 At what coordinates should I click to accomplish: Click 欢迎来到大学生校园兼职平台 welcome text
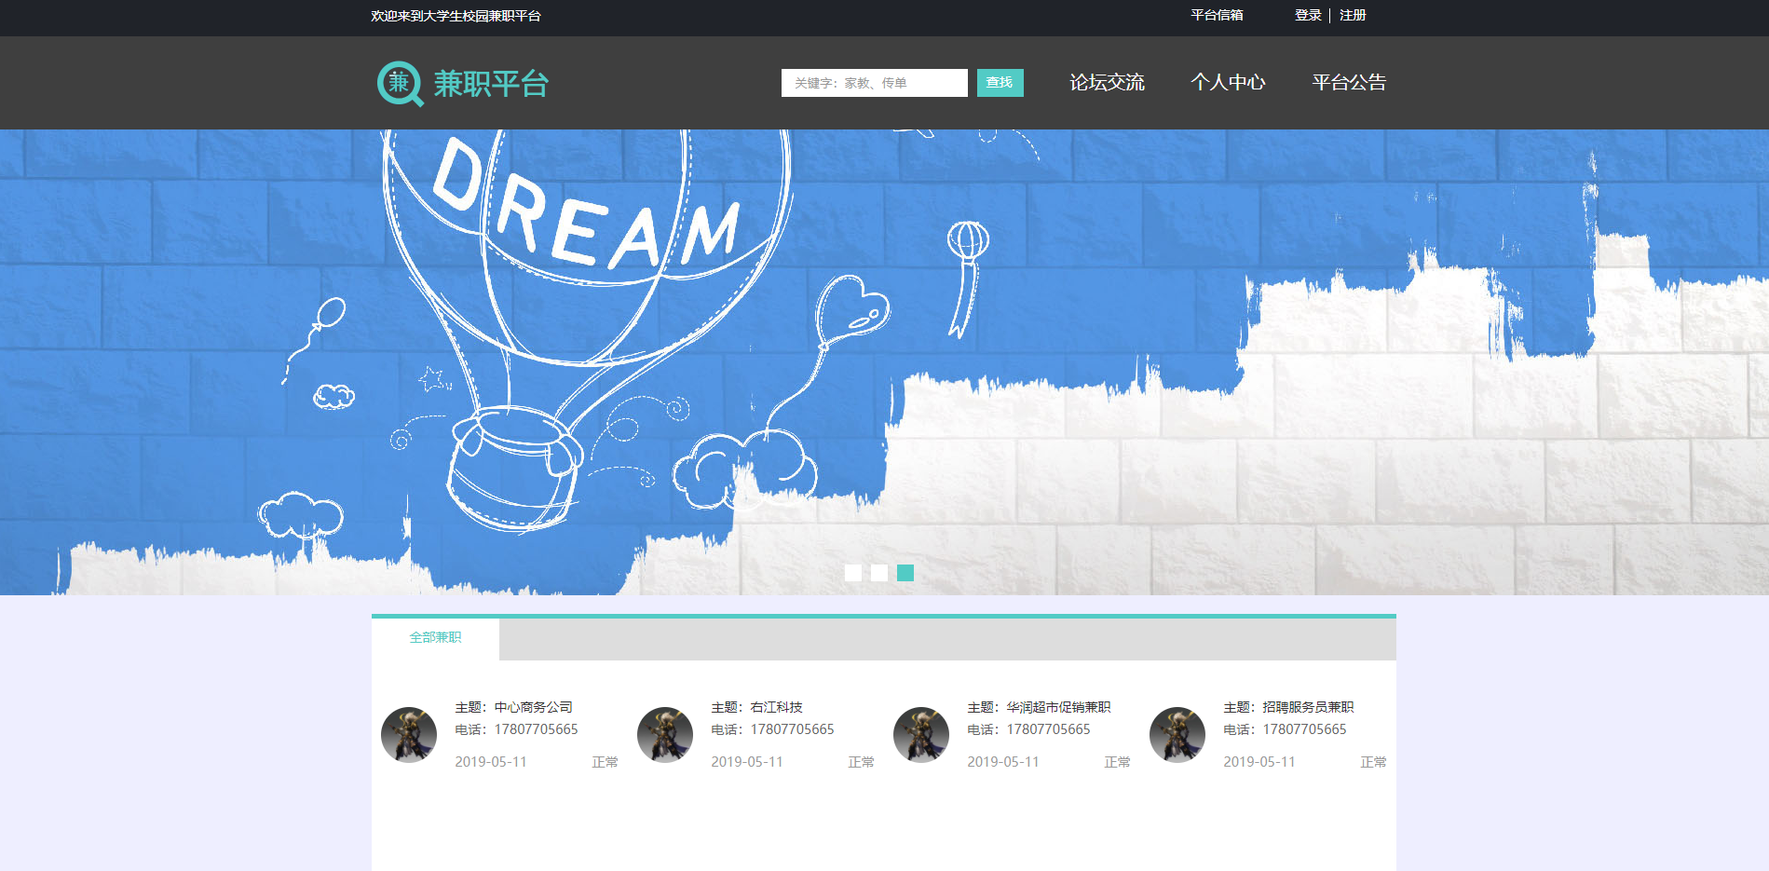point(456,16)
